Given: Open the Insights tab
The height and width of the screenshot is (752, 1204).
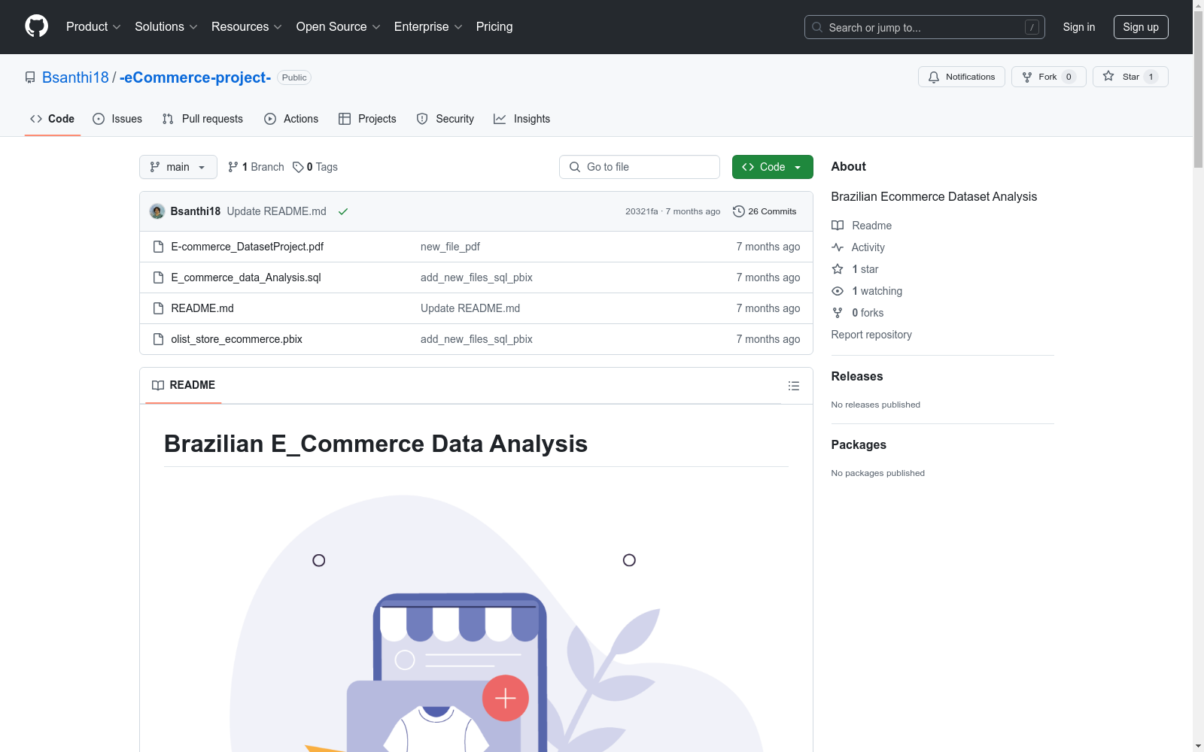Looking at the screenshot, I should (x=521, y=119).
